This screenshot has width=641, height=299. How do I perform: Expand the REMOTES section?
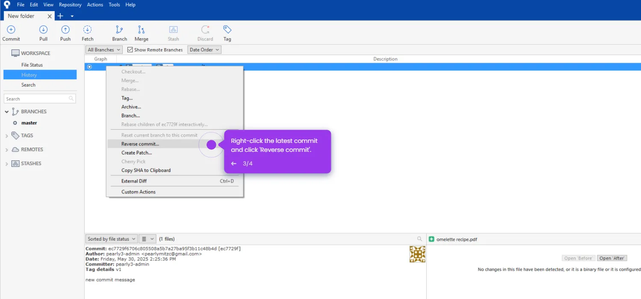tap(6, 150)
